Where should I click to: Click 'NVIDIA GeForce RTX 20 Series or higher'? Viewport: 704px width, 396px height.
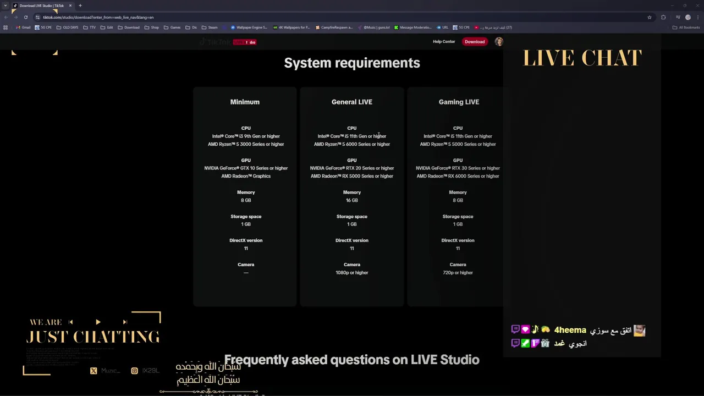[x=352, y=168]
